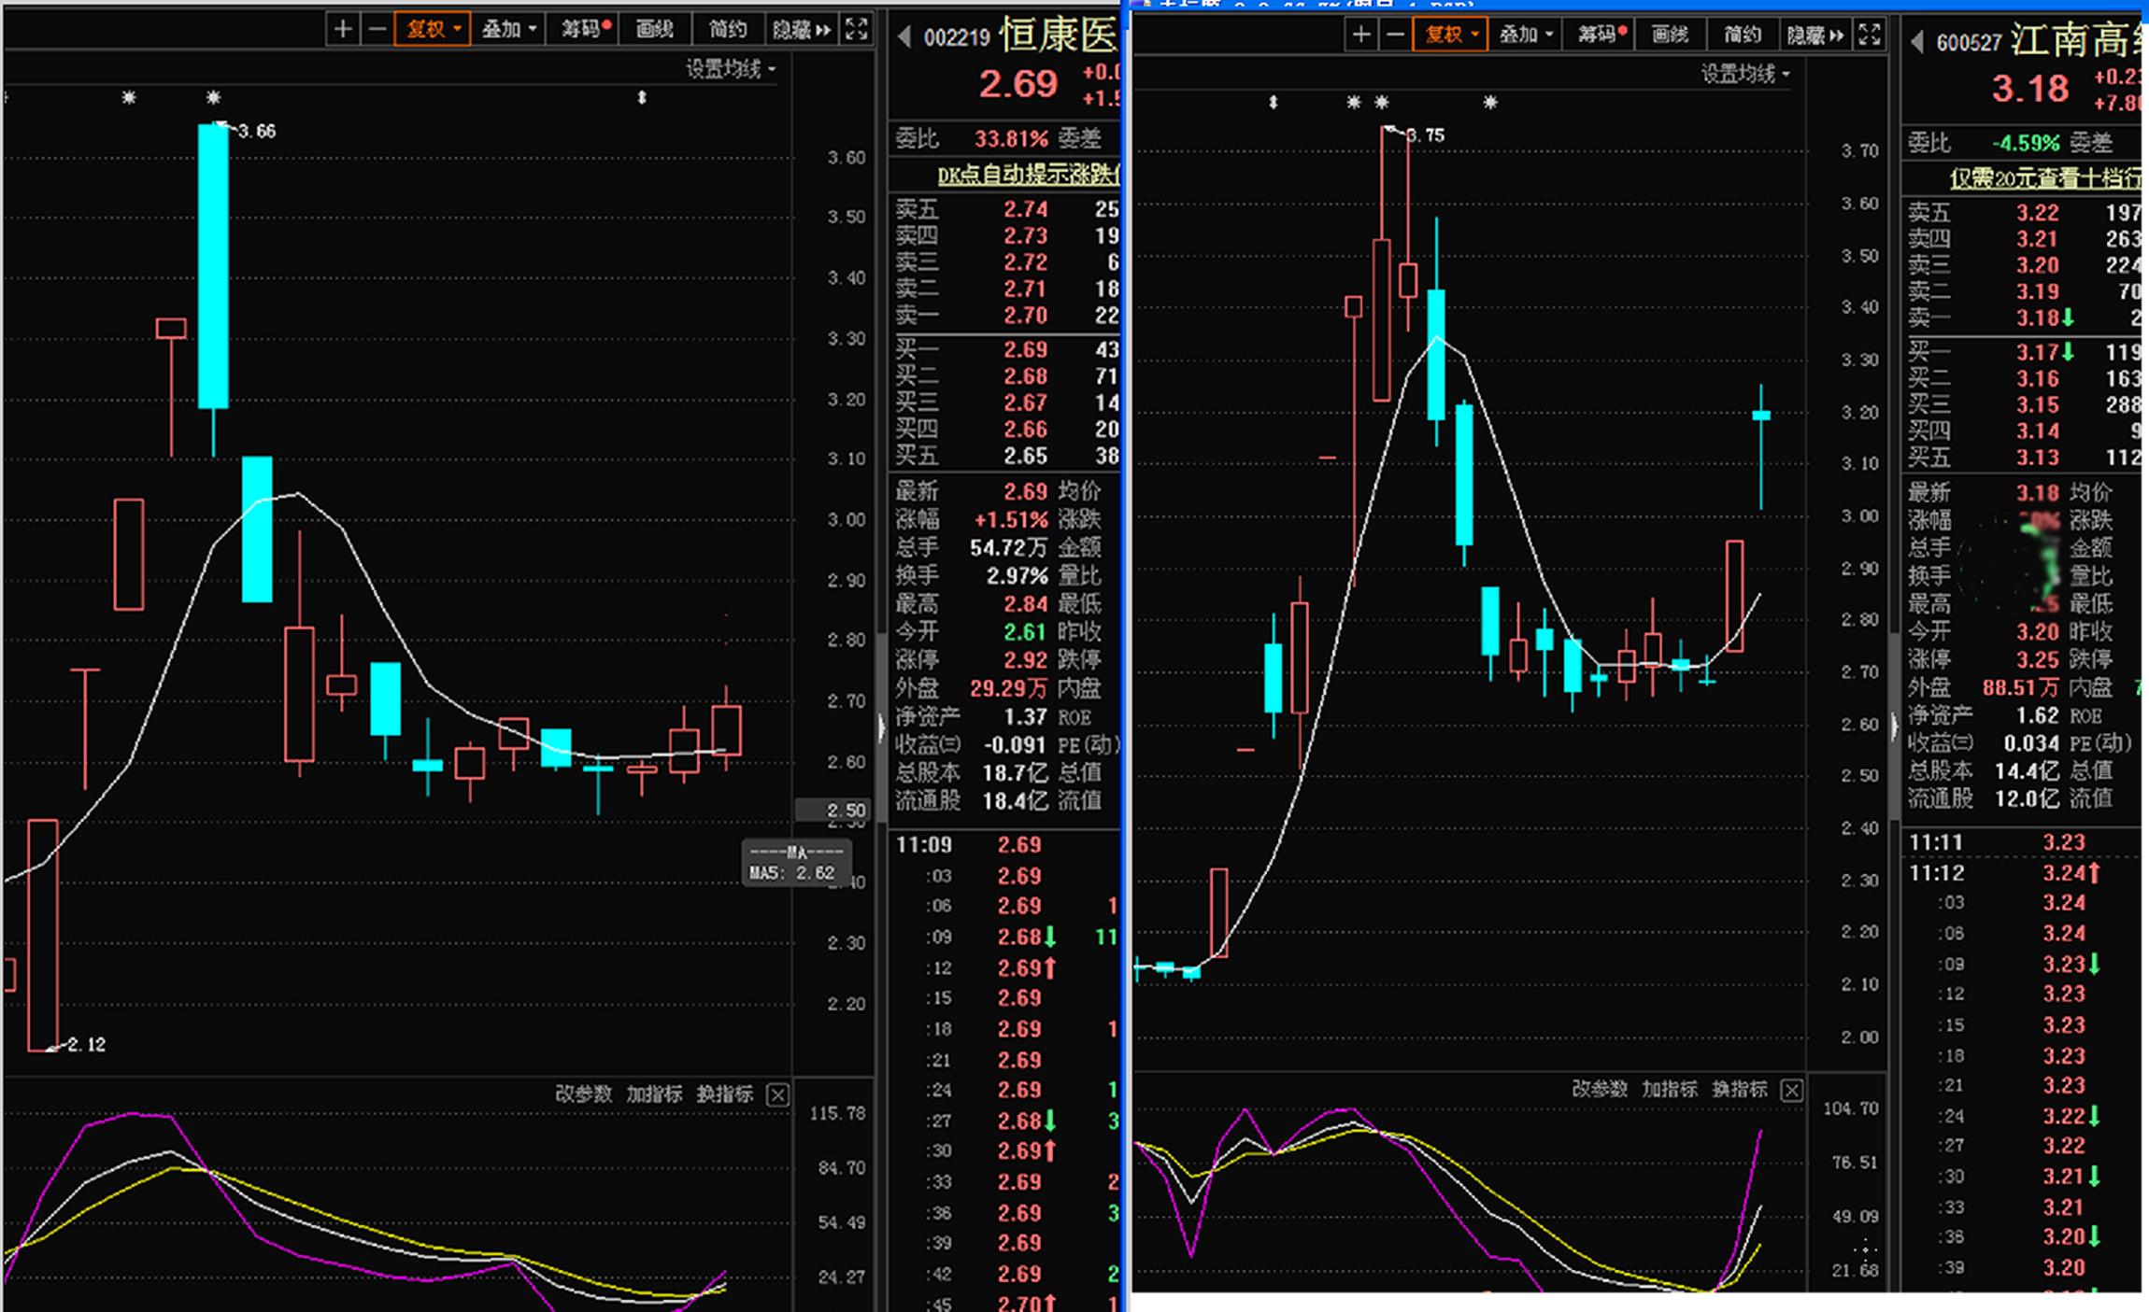Click 涨停 3.25 value in right panel
This screenshot has width=2149, height=1312.
[2038, 659]
